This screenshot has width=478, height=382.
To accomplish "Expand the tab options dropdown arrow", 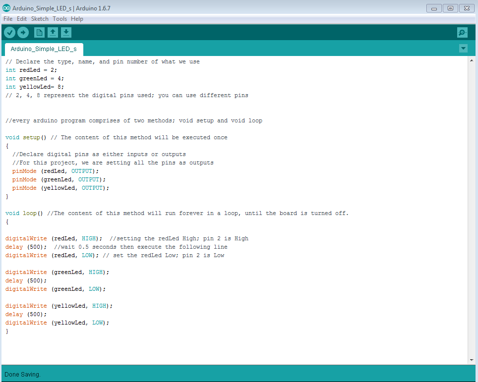I will (463, 49).
